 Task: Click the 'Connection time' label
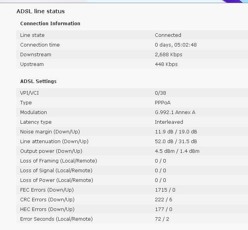40,45
